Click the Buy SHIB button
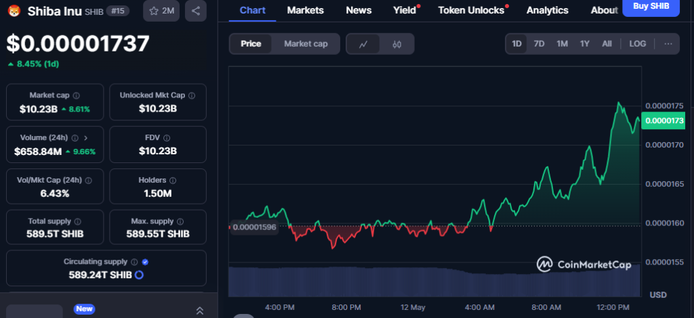694x318 pixels. click(x=651, y=7)
